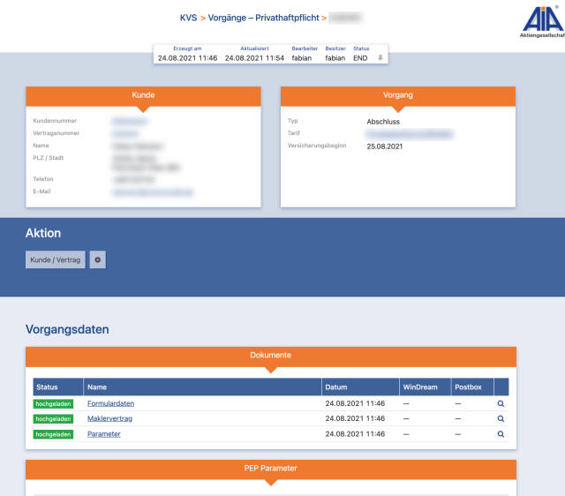Screen dimensions: 565x496
Task: Expand the PEP Parameter panel header
Action: pos(270,468)
